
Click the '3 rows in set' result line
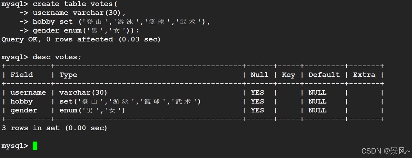pos(54,128)
